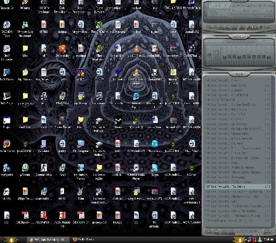Launch the Adobe Reader shortcut
This screenshot has height=243, width=276.
tap(62, 219)
